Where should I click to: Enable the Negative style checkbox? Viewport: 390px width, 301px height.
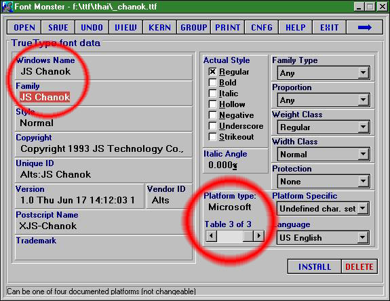[x=212, y=115]
